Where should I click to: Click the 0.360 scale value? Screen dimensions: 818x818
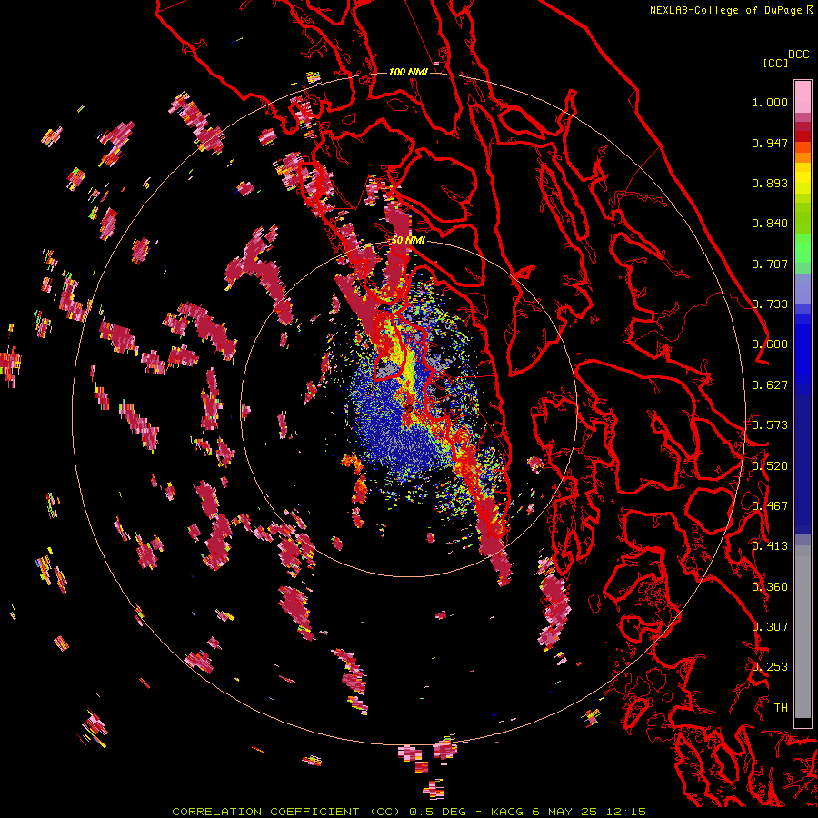(770, 587)
